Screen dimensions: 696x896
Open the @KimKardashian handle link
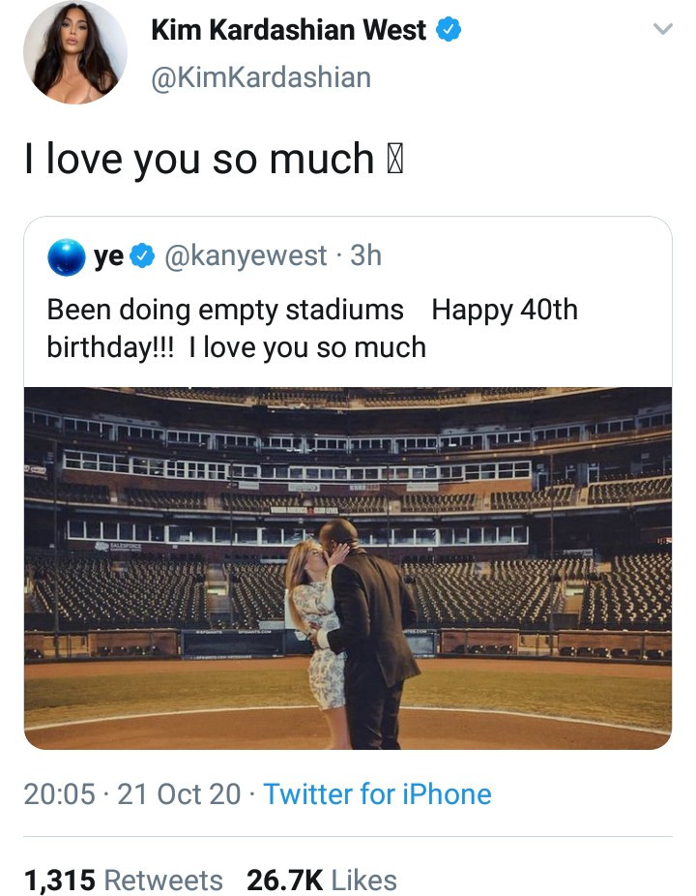(261, 77)
